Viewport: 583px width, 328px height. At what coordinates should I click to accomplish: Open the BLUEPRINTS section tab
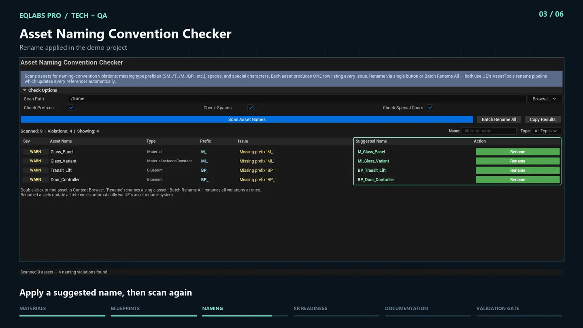point(125,309)
